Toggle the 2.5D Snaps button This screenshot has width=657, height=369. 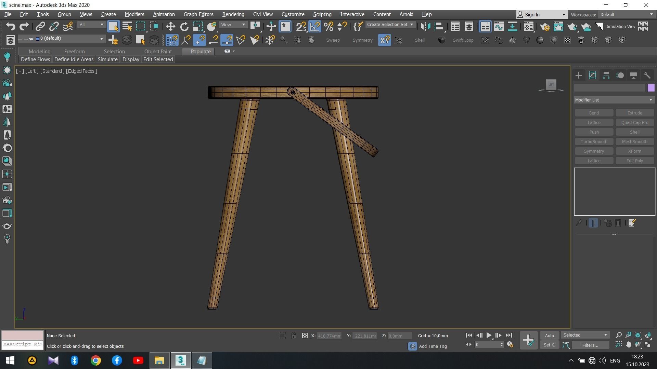[301, 26]
